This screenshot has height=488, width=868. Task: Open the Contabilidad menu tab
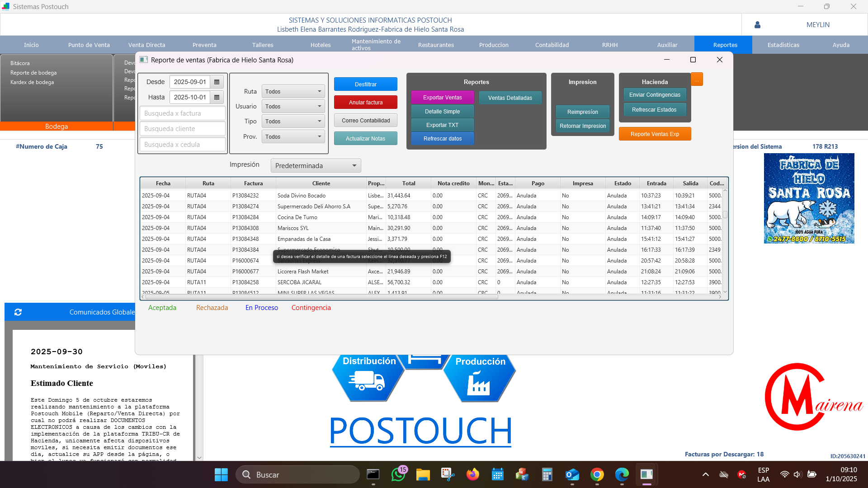[552, 45]
